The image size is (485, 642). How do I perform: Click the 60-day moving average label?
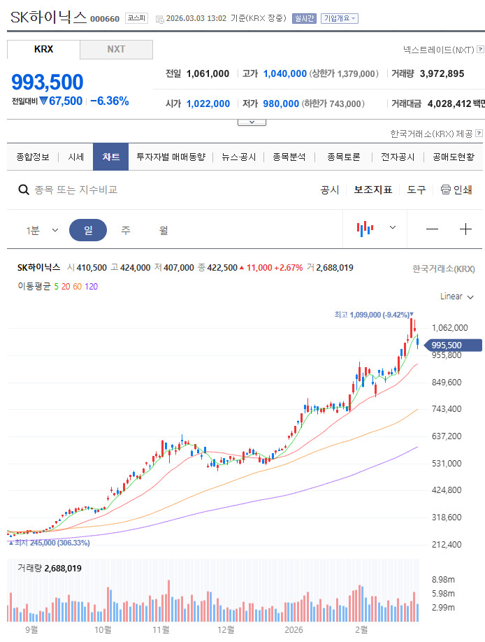click(x=77, y=287)
